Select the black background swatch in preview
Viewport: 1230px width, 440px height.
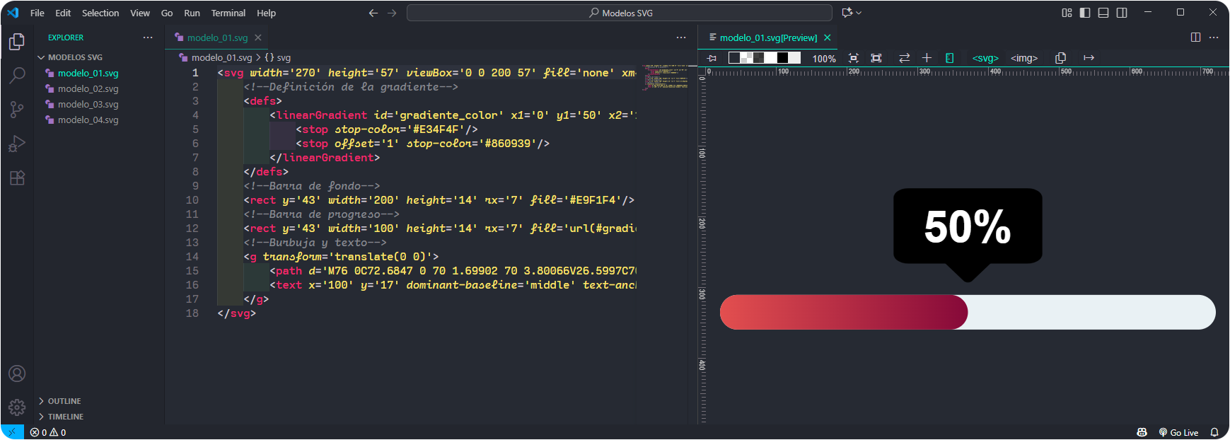tap(782, 58)
